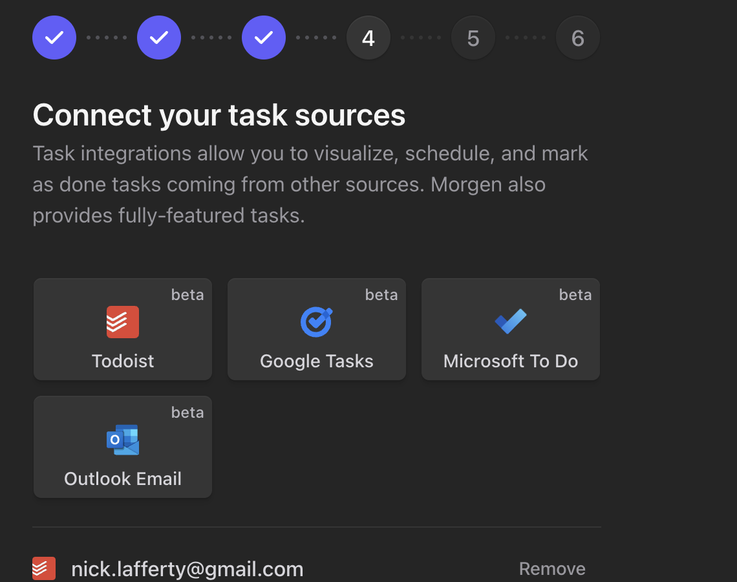Viewport: 737px width, 582px height.
Task: Click the beta label on Google Tasks card
Action: click(381, 295)
